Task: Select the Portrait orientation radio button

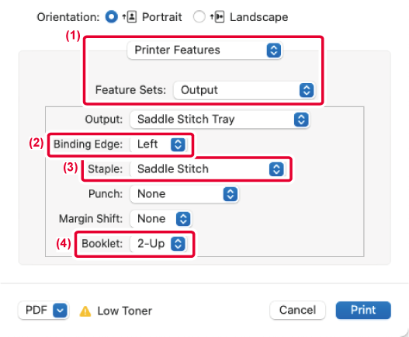Action: point(112,17)
